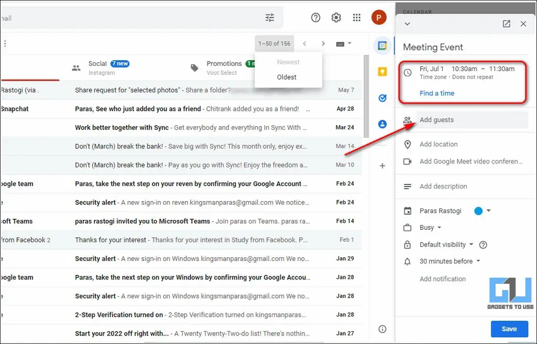This screenshot has width=537, height=344.
Task: Click the Find a time link
Action: (x=437, y=93)
